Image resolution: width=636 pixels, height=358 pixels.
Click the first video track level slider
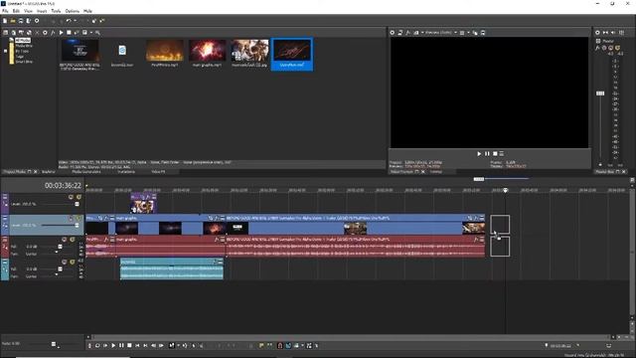78,204
